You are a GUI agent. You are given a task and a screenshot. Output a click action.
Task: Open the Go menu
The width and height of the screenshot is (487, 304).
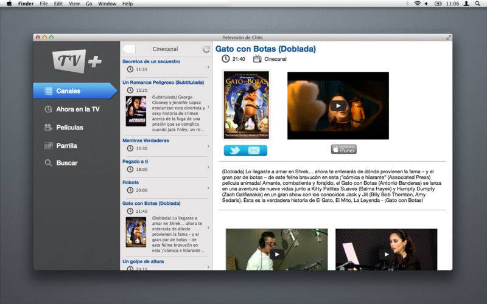pyautogui.click(x=89, y=4)
